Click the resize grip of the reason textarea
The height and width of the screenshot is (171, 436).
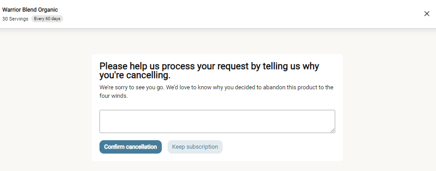coord(332,130)
